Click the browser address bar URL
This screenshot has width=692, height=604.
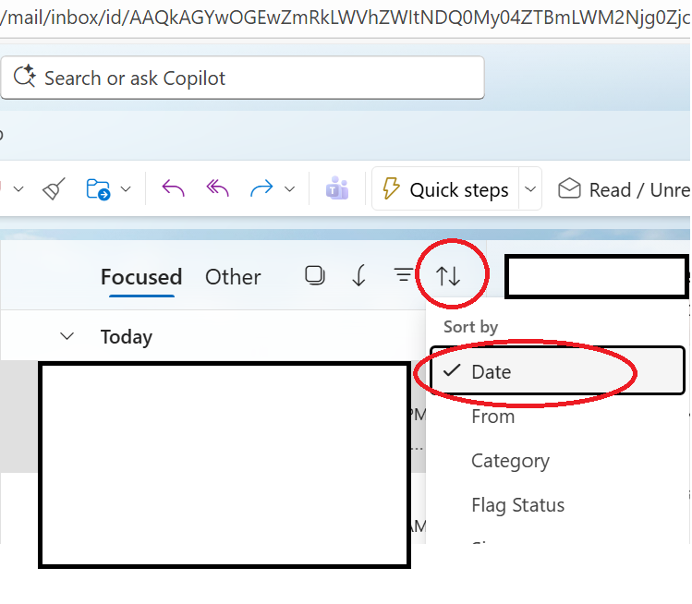[x=346, y=18]
